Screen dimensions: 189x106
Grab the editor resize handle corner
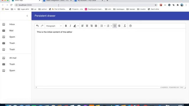(185, 88)
